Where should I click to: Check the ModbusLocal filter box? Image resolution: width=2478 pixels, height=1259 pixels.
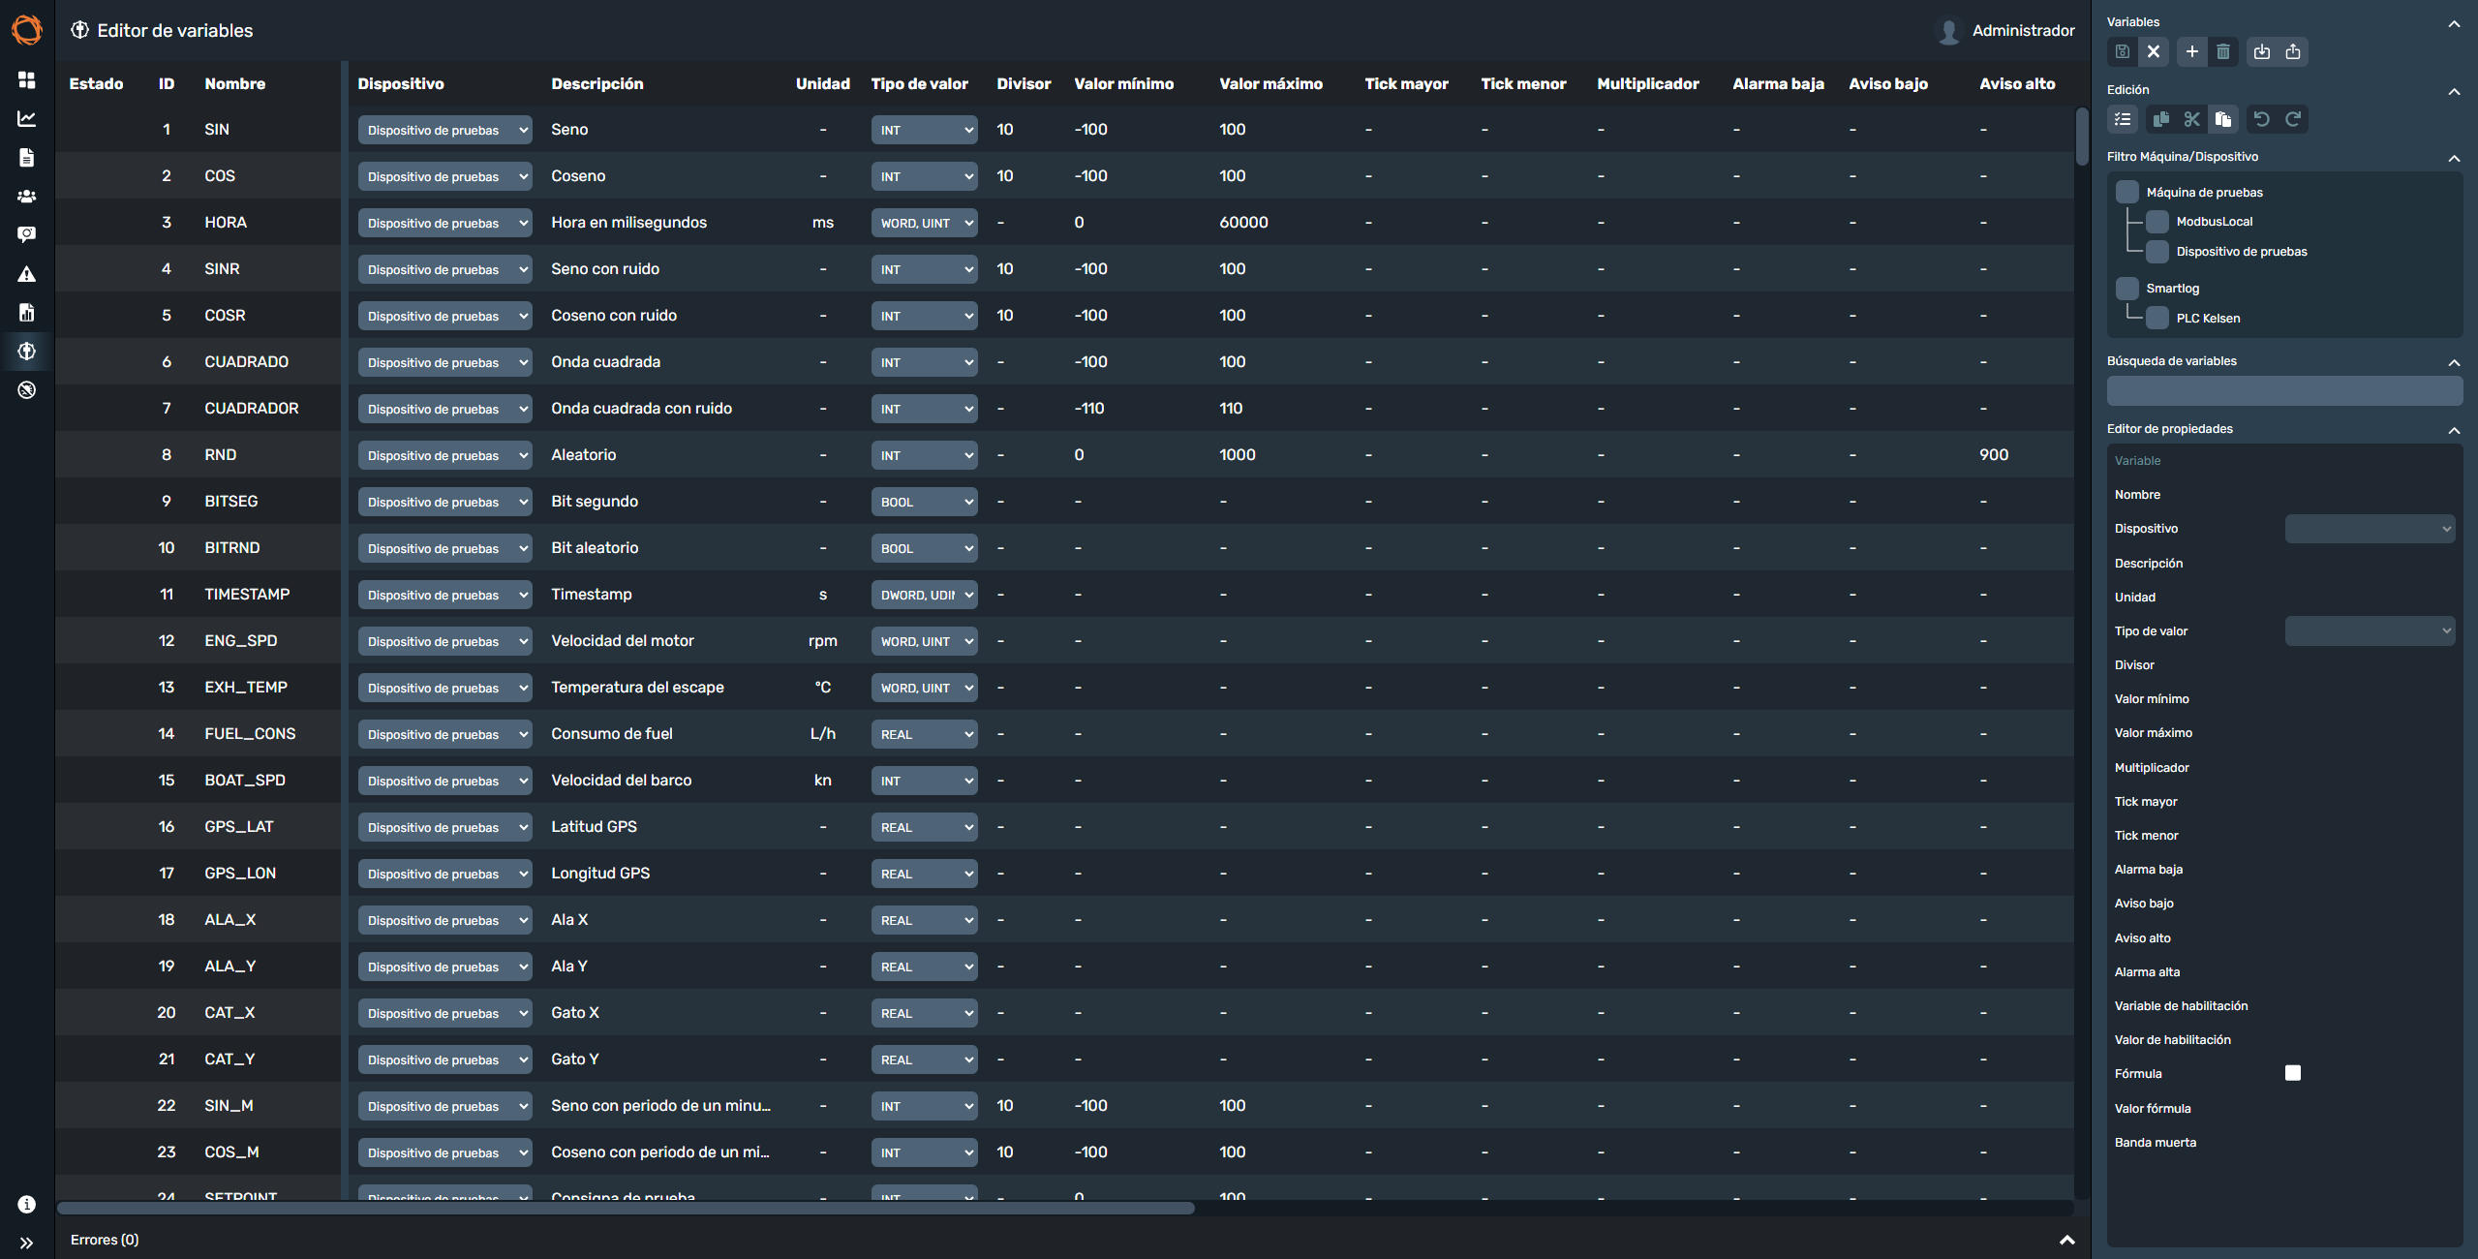tap(2157, 222)
